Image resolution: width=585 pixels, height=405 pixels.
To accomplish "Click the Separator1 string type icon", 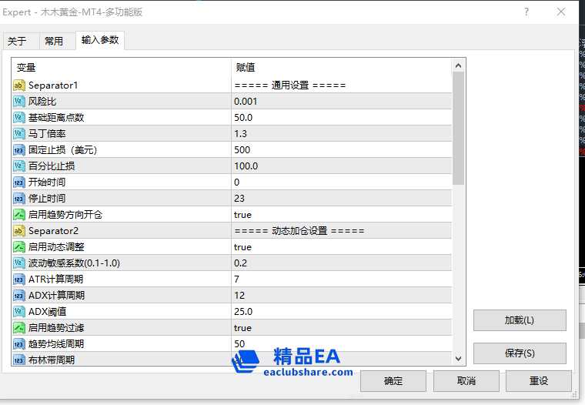I will [x=19, y=85].
